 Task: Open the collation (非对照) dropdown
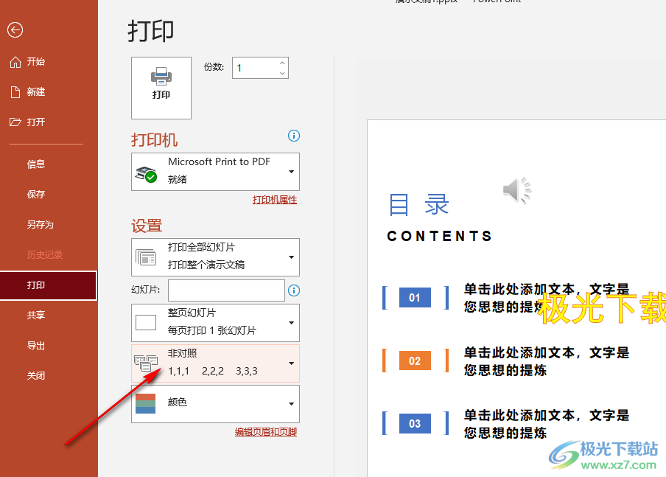[x=215, y=363]
